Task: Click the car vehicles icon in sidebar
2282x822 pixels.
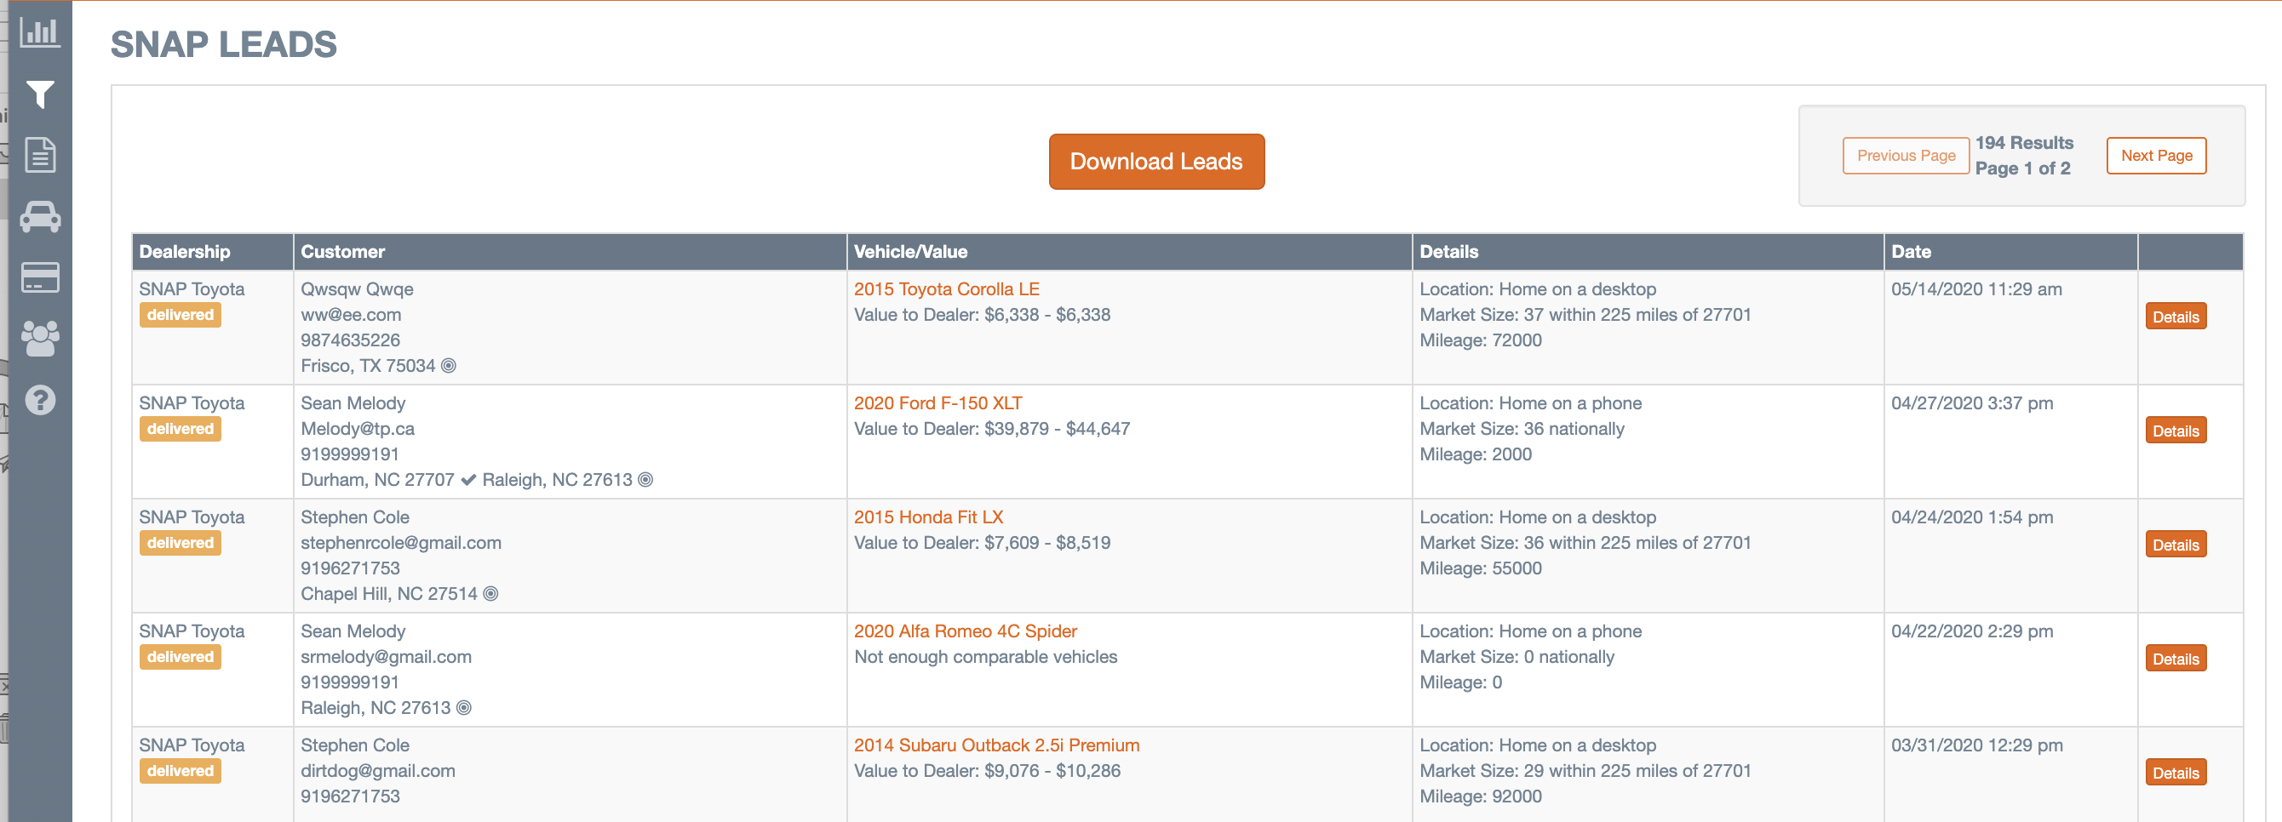Action: [40, 217]
